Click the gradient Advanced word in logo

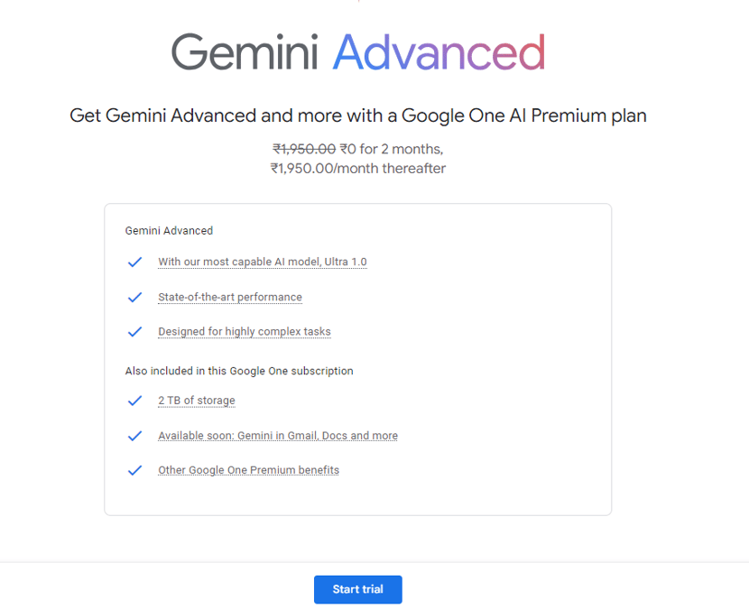(x=439, y=52)
